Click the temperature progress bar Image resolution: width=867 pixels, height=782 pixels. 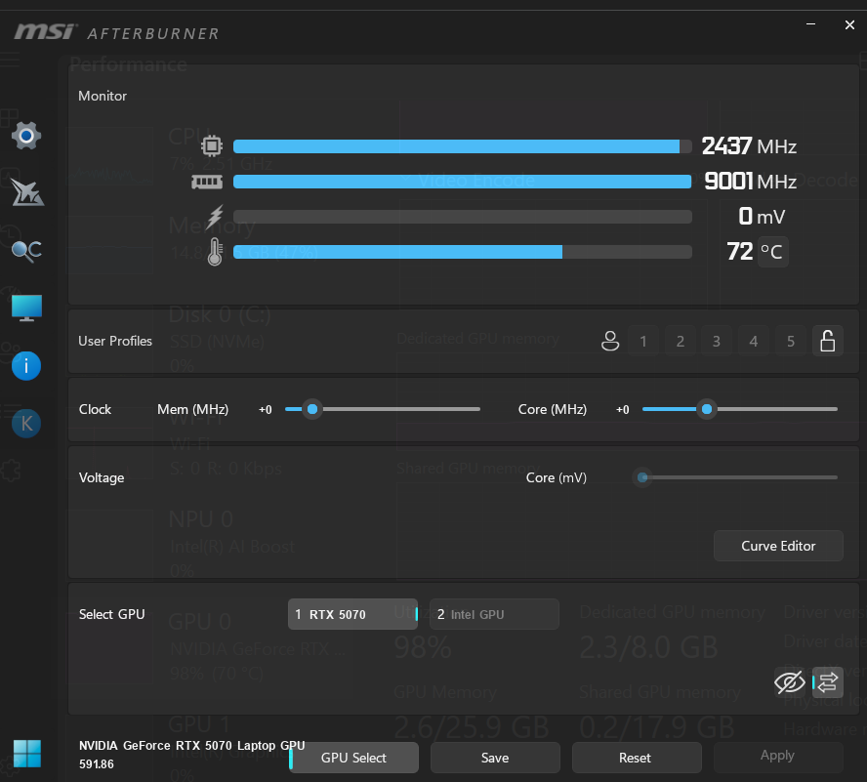coord(462,252)
